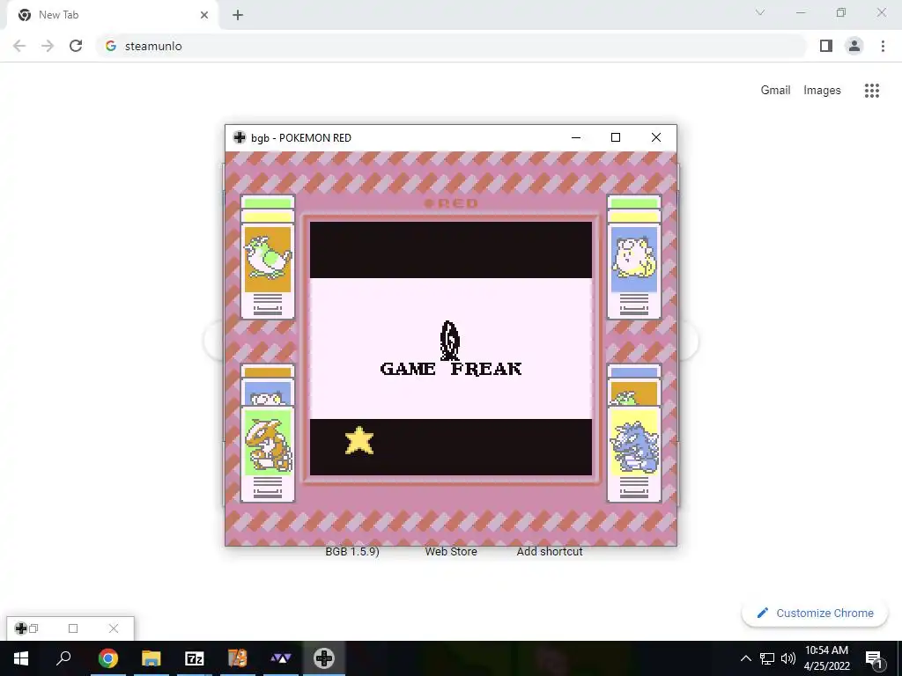Close the minimized bottom-left window

point(114,628)
